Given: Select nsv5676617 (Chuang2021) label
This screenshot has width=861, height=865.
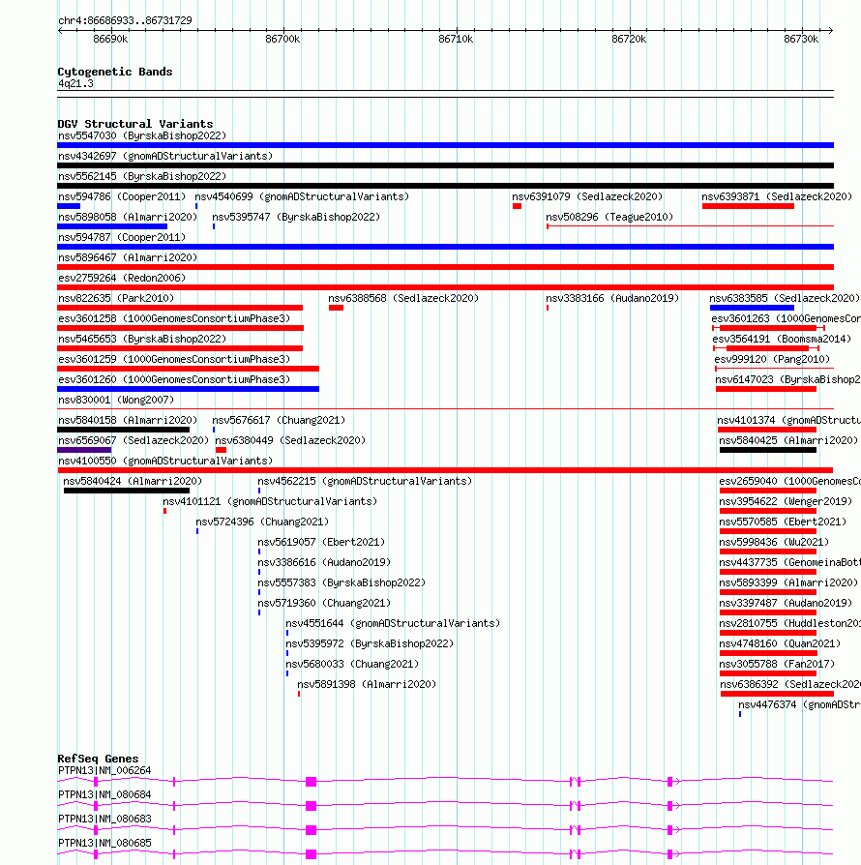Looking at the screenshot, I should 279,420.
